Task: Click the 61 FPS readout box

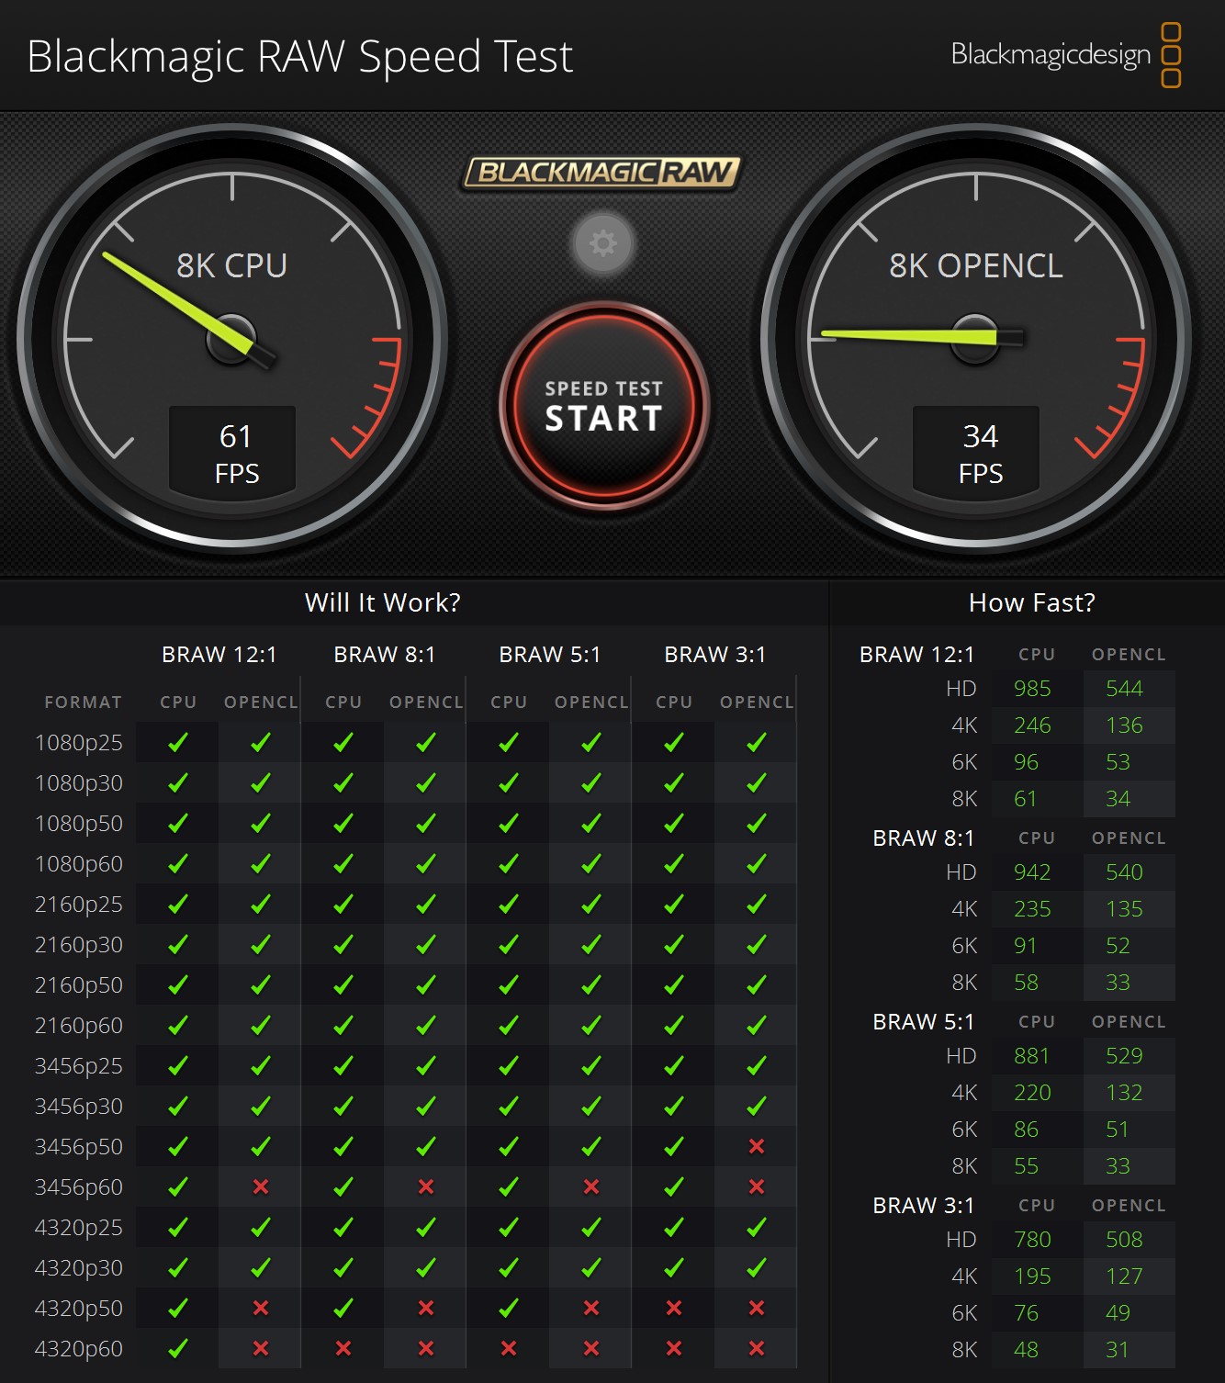Action: (232, 453)
